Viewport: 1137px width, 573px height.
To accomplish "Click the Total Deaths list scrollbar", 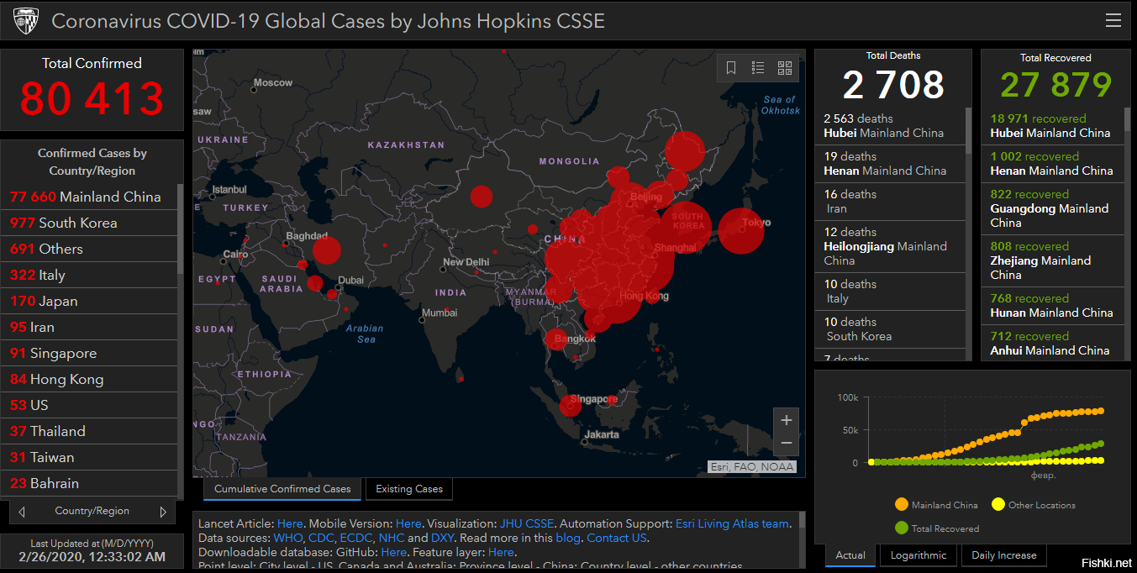I will [x=969, y=130].
